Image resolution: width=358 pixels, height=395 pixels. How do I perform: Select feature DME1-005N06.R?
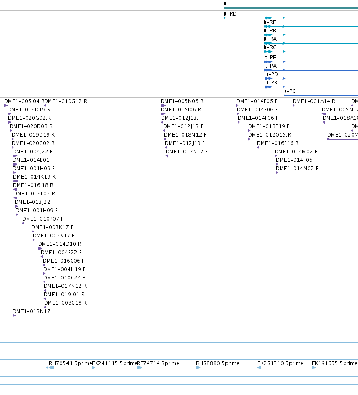[182, 101]
